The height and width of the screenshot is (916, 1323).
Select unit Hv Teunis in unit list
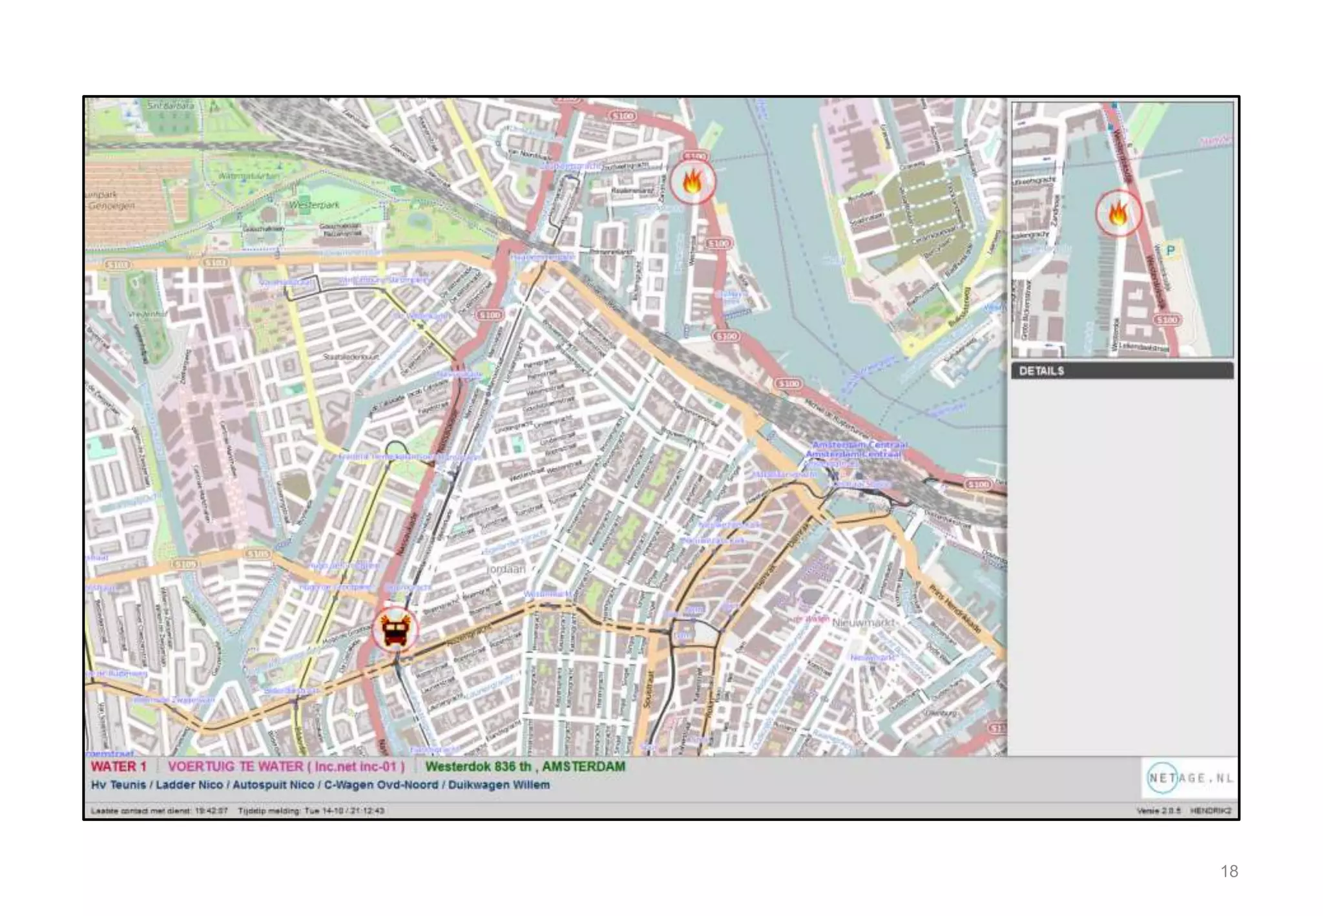point(118,785)
